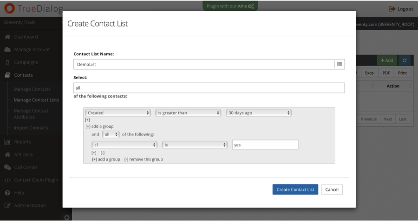Click the API Docs home icon
The image size is (418, 221).
[x=7, y=154]
